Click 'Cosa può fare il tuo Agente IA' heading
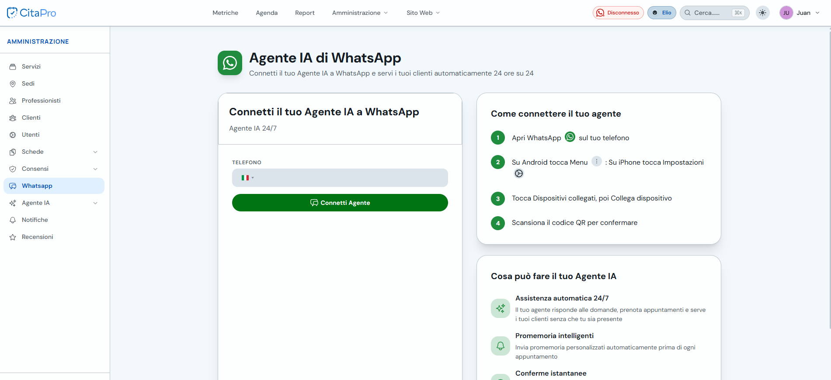831x380 pixels. (553, 276)
